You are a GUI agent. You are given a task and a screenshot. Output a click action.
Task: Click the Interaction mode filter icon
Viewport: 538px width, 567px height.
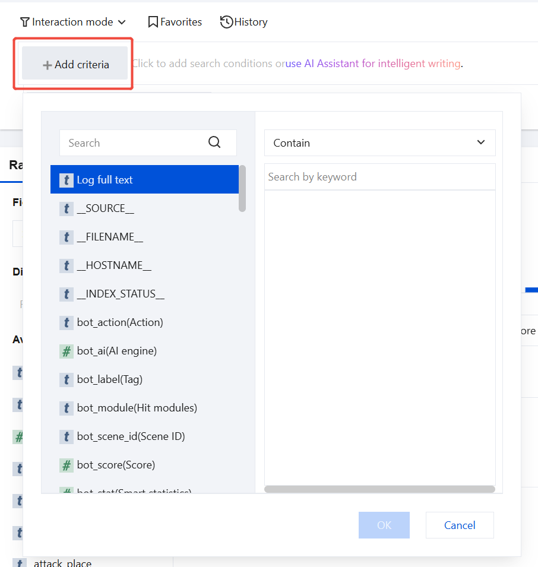pyautogui.click(x=24, y=23)
